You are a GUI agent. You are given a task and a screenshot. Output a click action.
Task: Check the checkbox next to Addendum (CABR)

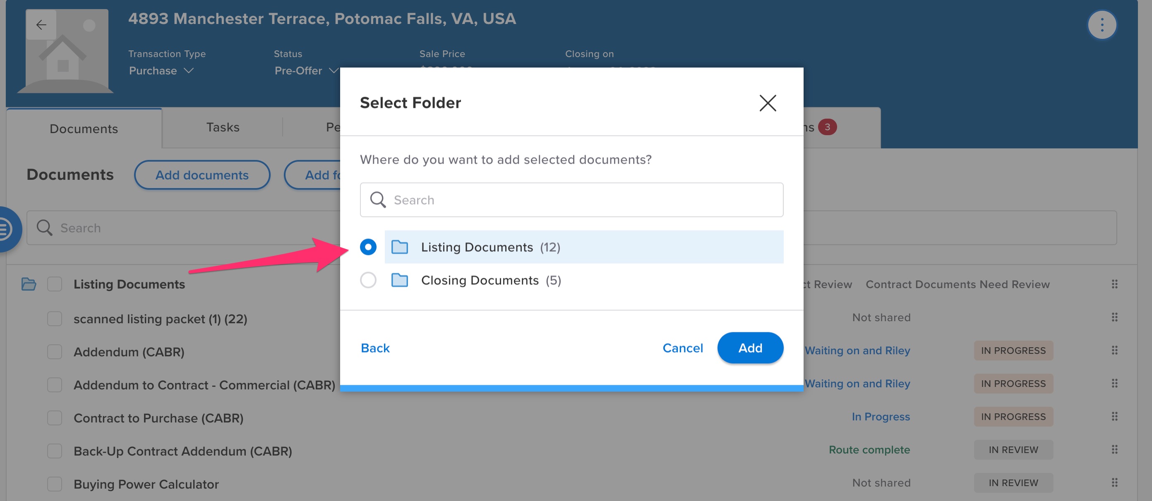pyautogui.click(x=54, y=352)
